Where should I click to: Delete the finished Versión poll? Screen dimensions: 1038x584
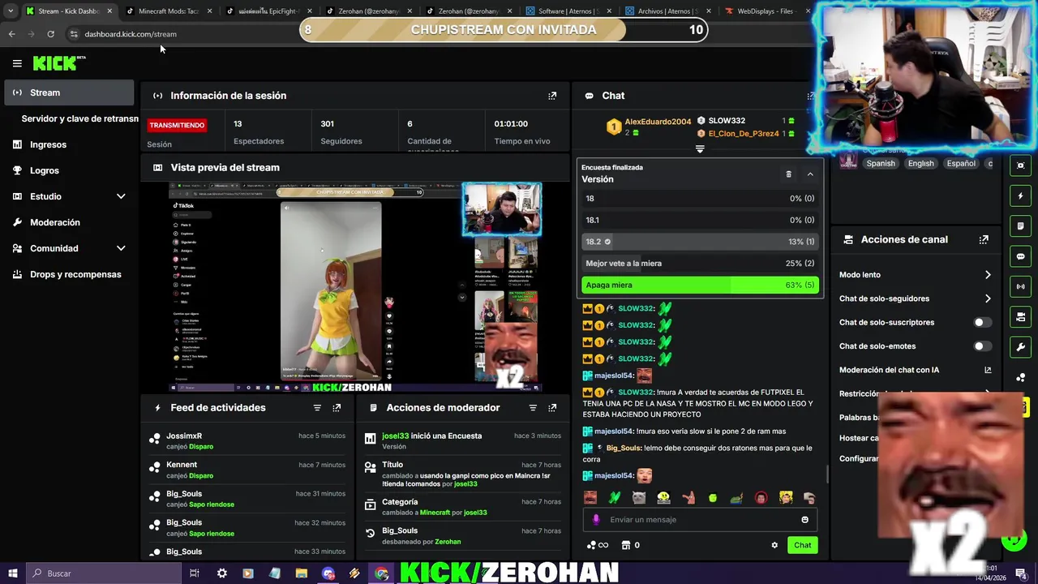(788, 174)
